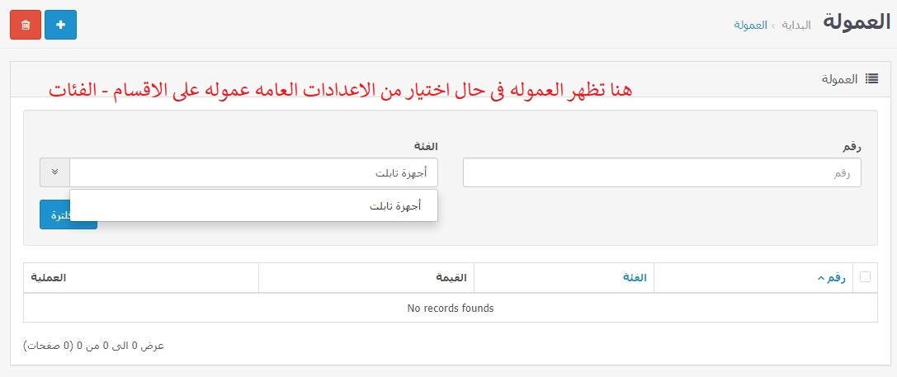
Task: Sort table by الفئة column header
Action: tap(635, 277)
